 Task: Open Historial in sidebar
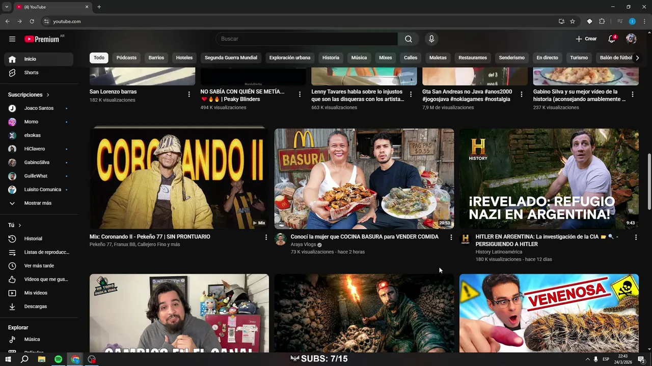pos(39,239)
